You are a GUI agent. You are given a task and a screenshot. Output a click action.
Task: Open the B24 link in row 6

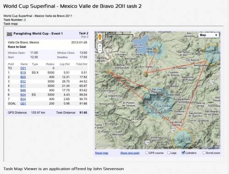pos(23,95)
